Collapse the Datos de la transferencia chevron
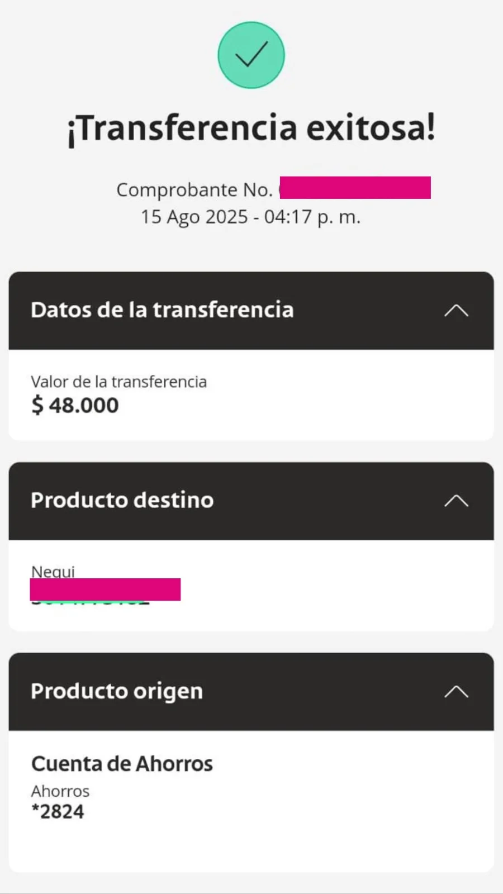This screenshot has width=503, height=894. (x=456, y=311)
